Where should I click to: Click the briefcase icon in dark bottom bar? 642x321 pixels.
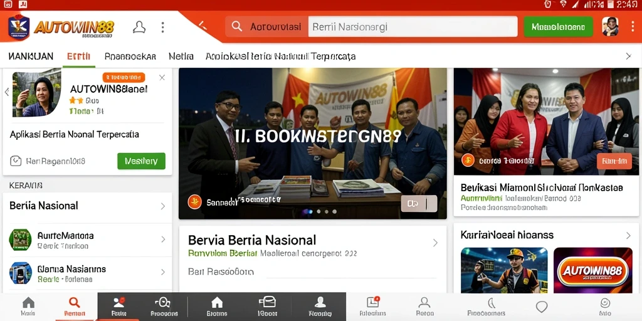coord(267,302)
